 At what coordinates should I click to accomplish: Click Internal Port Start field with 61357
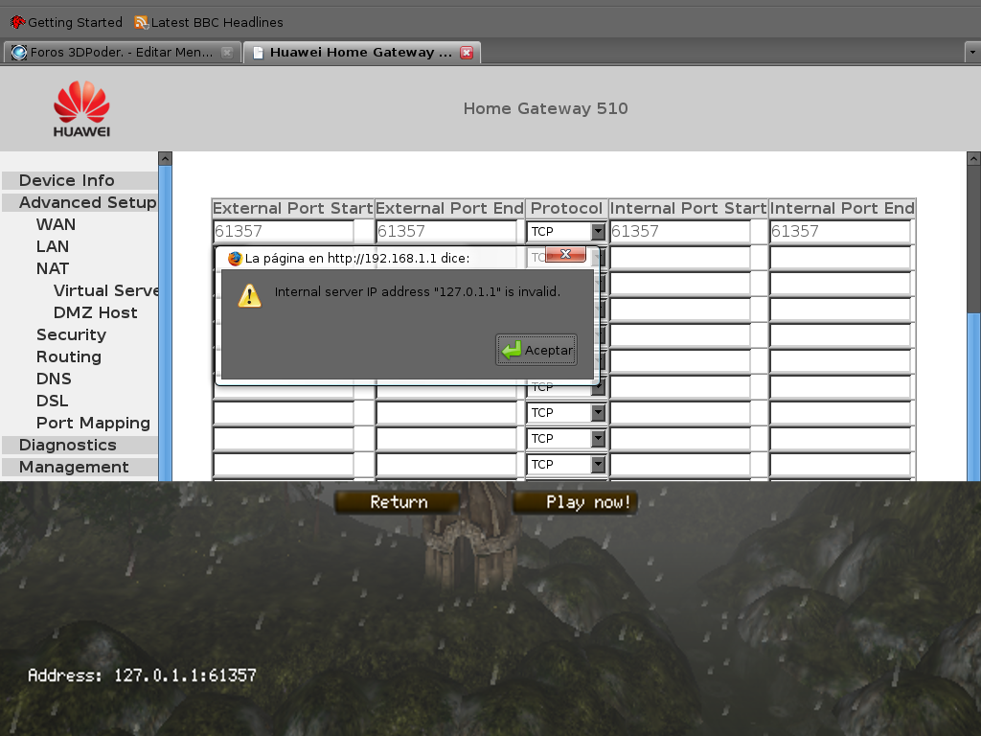click(x=680, y=232)
